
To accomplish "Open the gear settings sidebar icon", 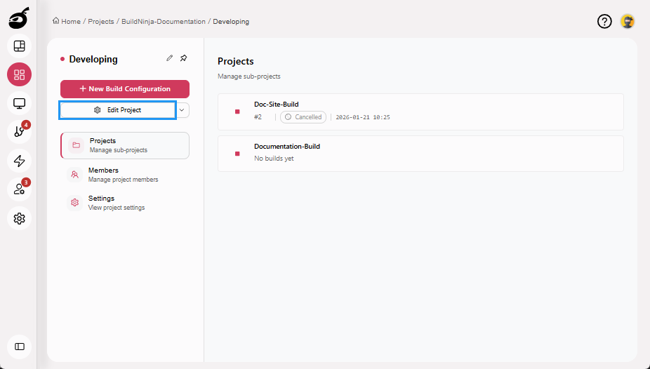I will [x=19, y=218].
